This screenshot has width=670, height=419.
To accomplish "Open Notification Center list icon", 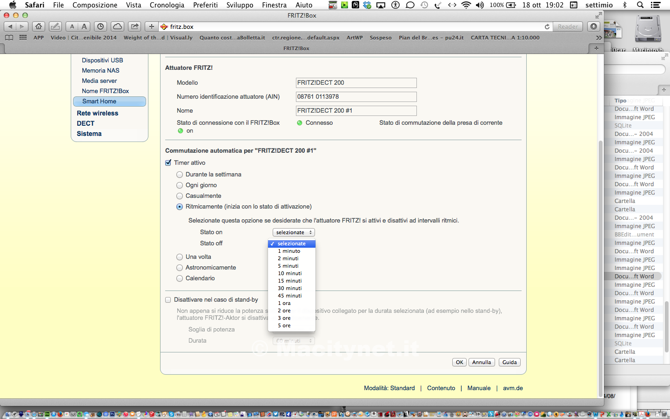I will pyautogui.click(x=656, y=5).
